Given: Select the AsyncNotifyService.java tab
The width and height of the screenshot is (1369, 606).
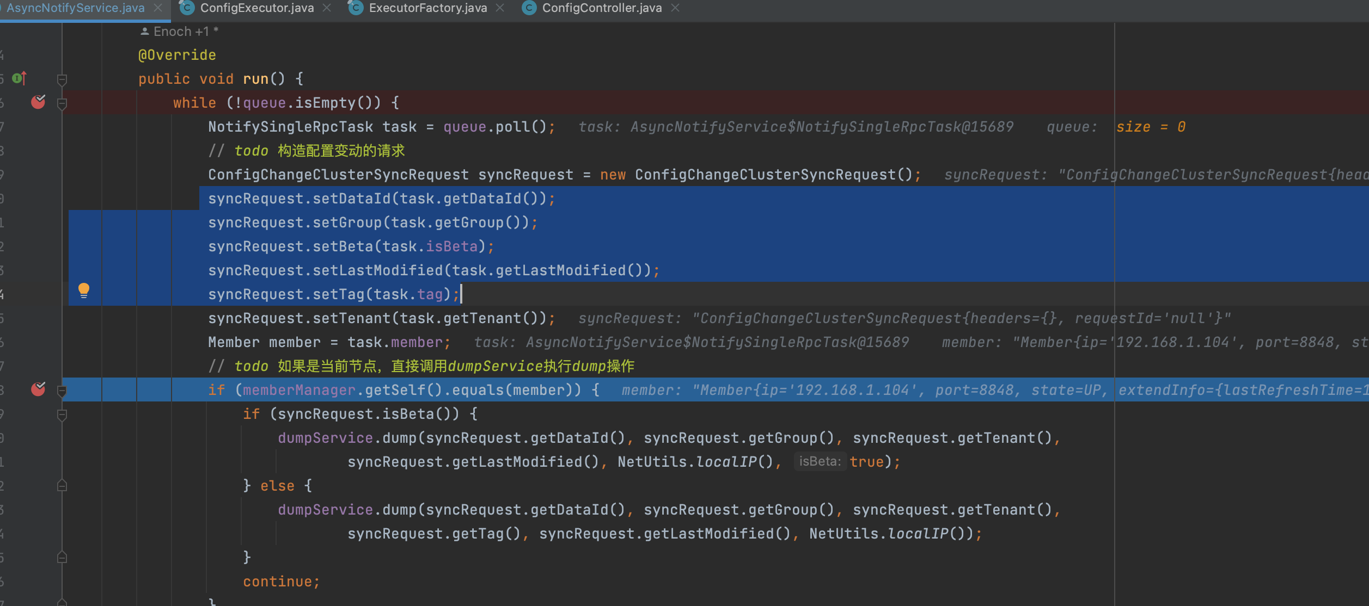Looking at the screenshot, I should (75, 8).
